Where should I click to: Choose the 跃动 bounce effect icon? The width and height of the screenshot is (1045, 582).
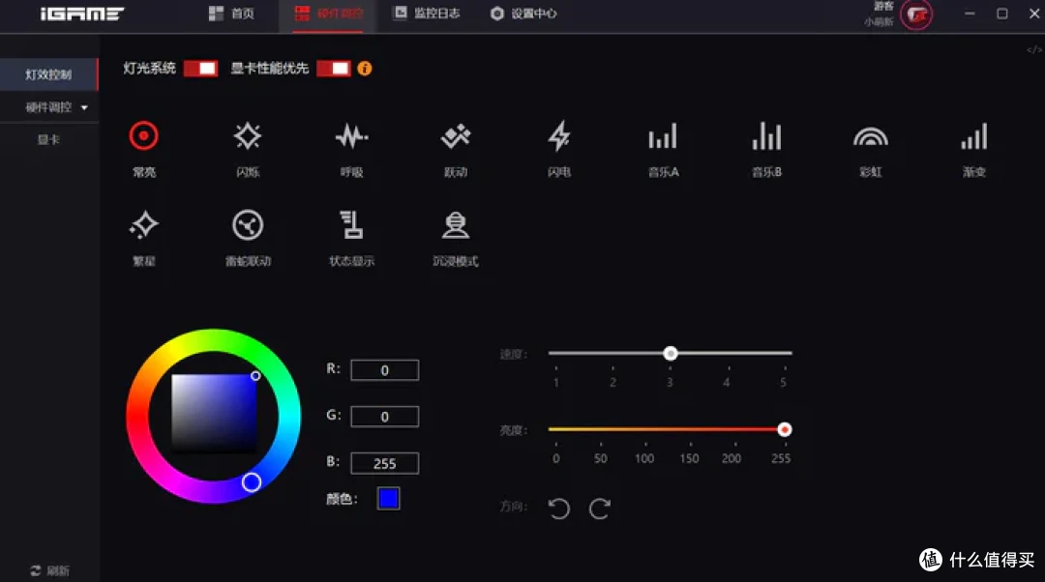(456, 136)
